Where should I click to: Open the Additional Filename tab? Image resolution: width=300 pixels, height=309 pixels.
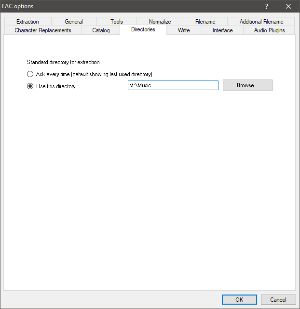261,22
